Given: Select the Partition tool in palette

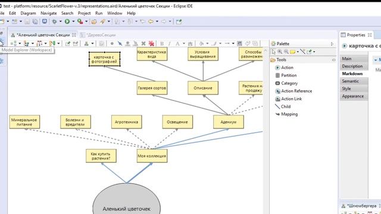Looking at the screenshot, I should [x=286, y=75].
